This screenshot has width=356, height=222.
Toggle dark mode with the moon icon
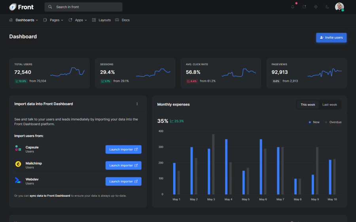click(x=327, y=7)
